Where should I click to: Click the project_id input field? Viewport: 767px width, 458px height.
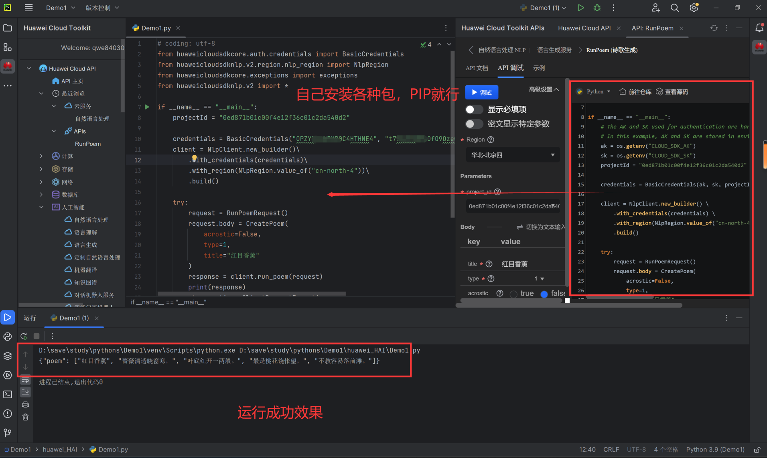point(513,206)
